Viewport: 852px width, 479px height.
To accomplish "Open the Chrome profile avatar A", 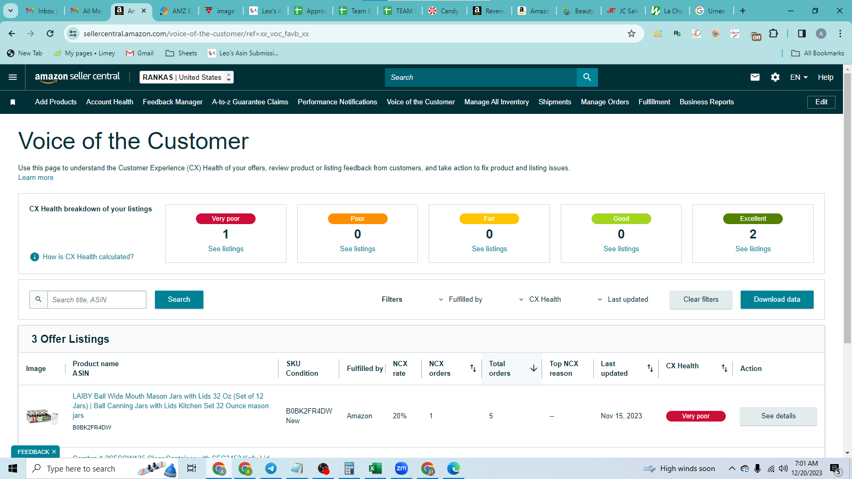I will coord(821,34).
